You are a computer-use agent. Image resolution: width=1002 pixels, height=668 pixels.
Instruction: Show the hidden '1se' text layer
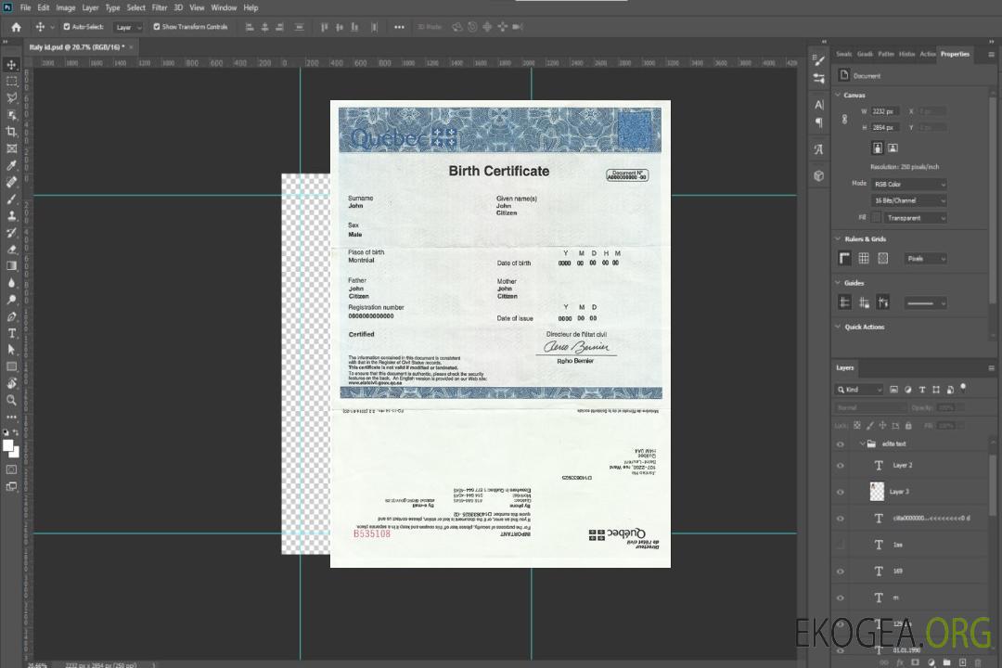click(x=841, y=545)
